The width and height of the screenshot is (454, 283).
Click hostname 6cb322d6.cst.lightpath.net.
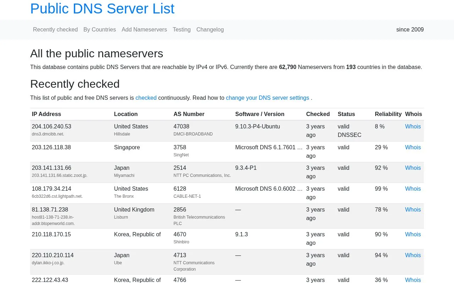point(57,196)
